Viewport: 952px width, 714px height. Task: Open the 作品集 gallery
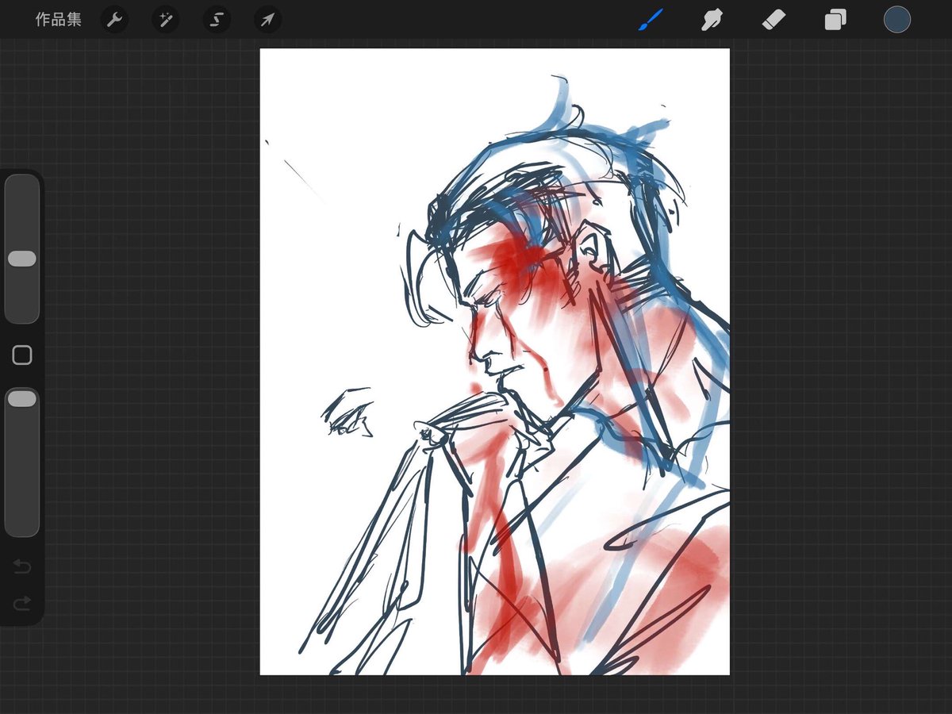(x=58, y=20)
